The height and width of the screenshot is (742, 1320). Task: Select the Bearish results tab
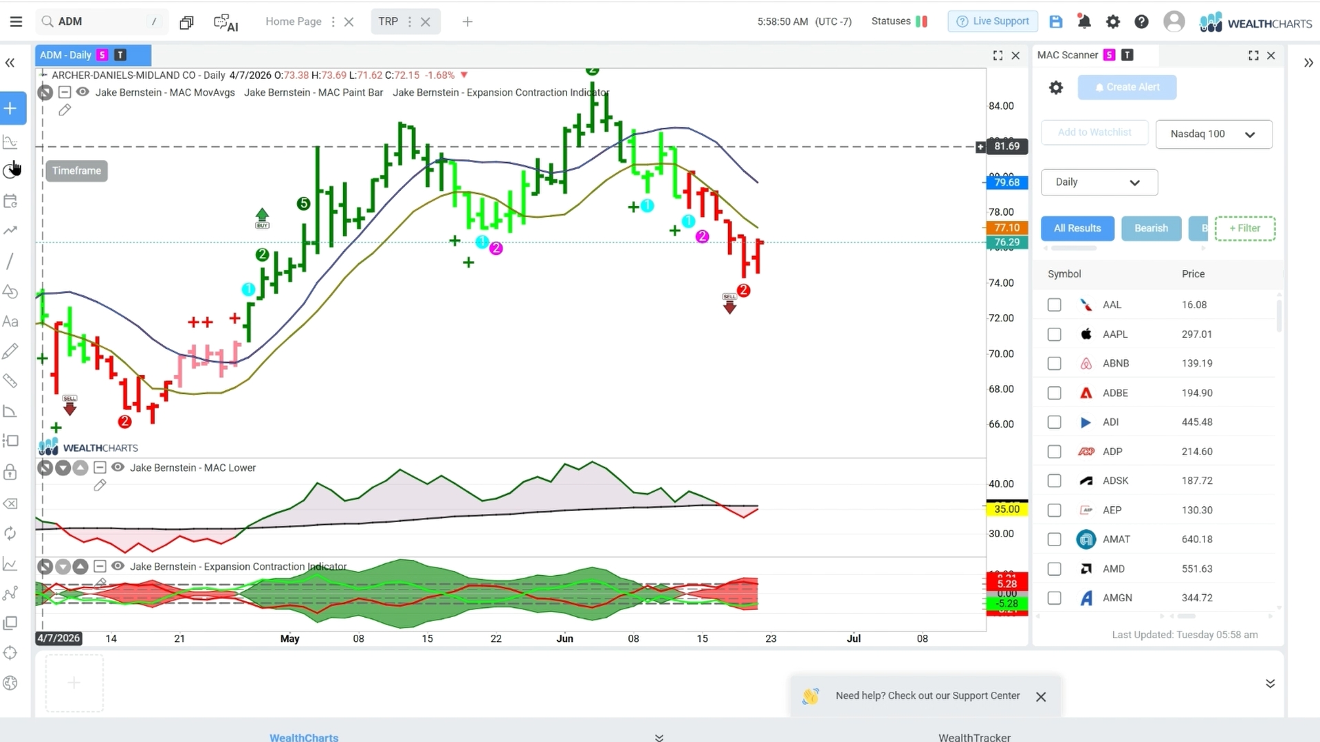click(1151, 228)
